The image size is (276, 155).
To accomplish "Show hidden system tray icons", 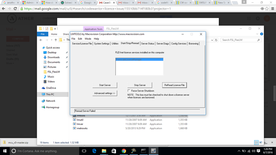I will [x=239, y=151].
